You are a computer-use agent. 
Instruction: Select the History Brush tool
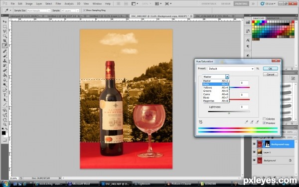point(4,66)
